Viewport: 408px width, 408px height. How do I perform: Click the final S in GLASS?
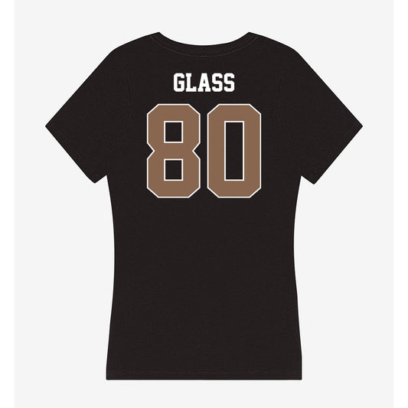(x=229, y=83)
